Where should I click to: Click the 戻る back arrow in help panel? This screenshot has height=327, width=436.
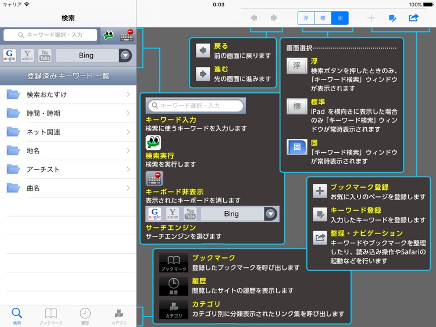coord(203,51)
